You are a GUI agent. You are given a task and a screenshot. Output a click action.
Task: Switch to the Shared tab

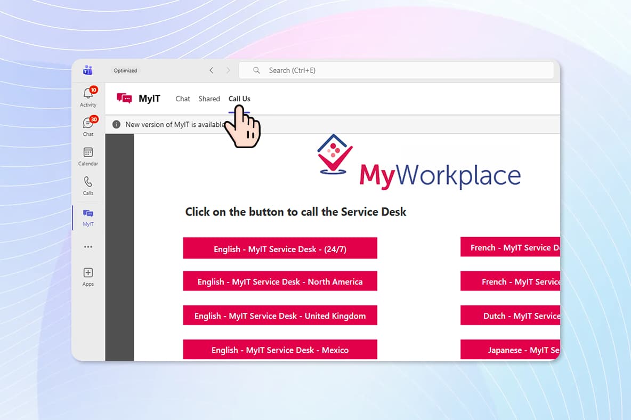[209, 99]
